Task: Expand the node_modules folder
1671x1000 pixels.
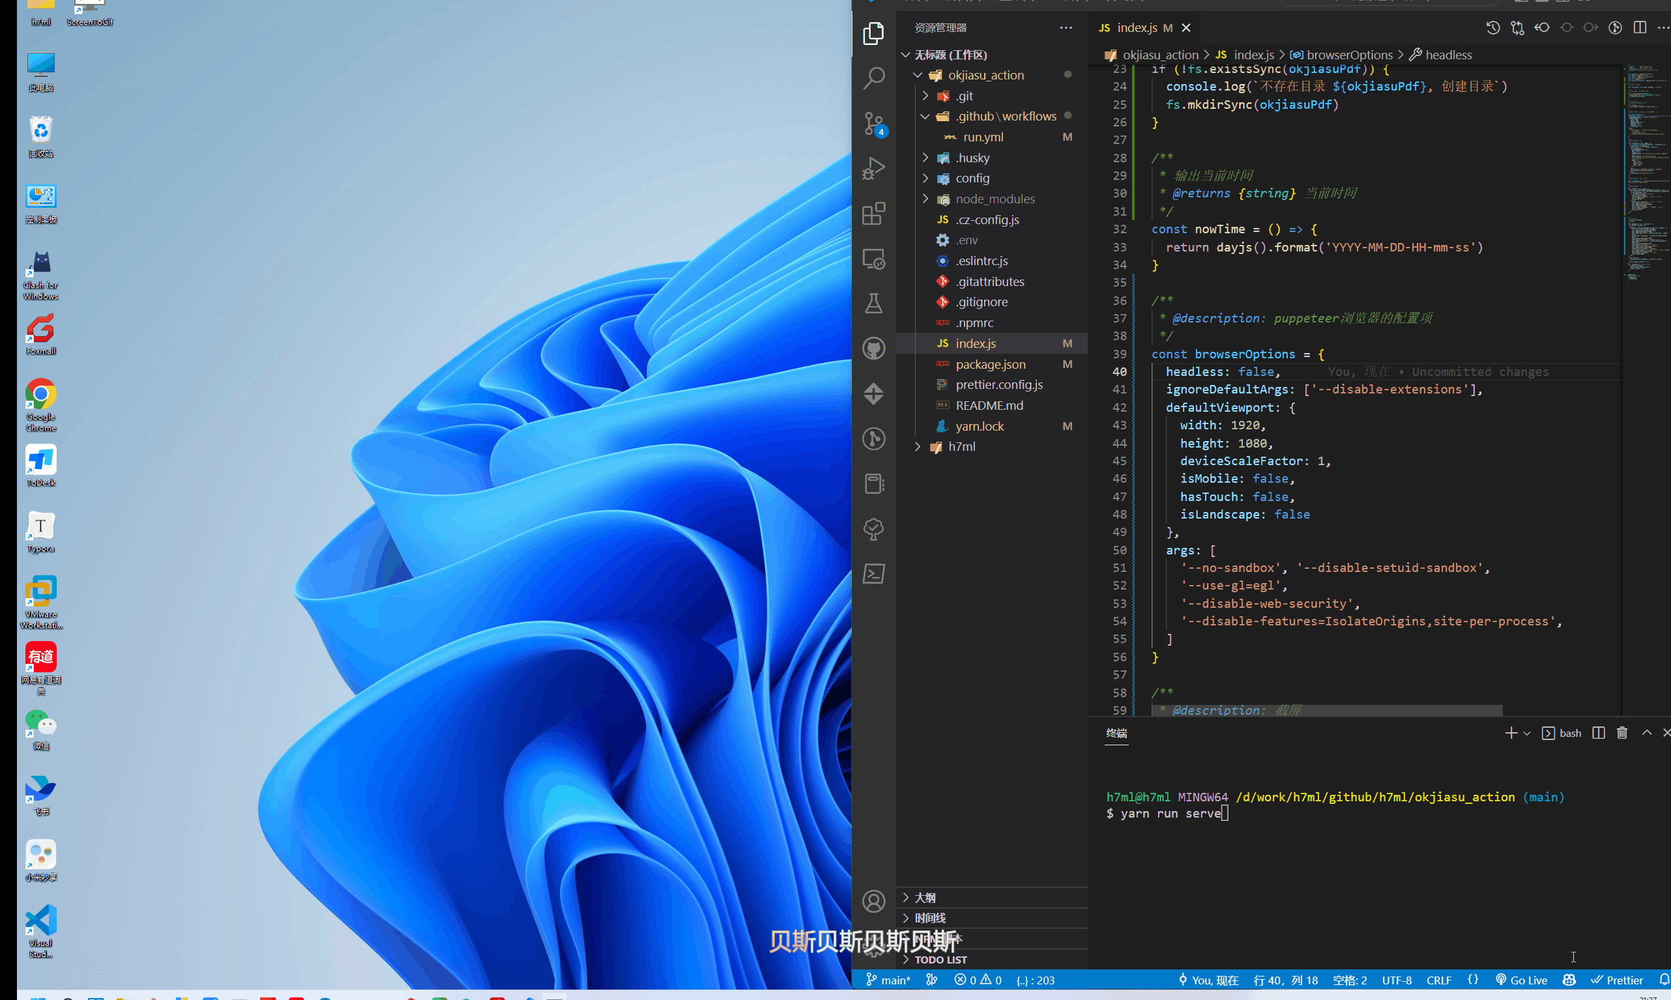Action: coord(995,199)
